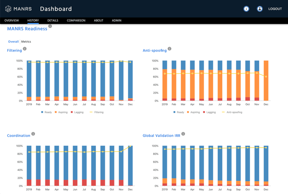Screen dimensions: 288x194
Task: Click the Dec line point in Anti-spoofing chart
Action: click(266, 76)
